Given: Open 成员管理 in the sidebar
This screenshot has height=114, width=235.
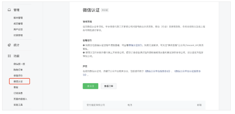Looking at the screenshot, I should 18,24.
